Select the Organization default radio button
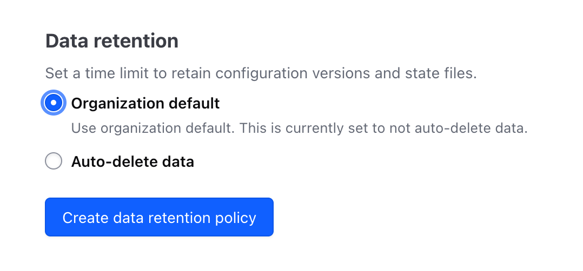The image size is (583, 271). 54,103
